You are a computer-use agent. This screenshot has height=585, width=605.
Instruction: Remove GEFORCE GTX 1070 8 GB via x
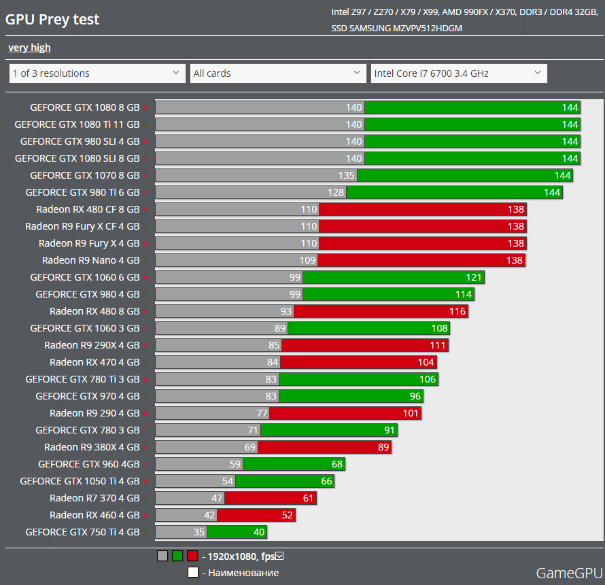click(146, 176)
